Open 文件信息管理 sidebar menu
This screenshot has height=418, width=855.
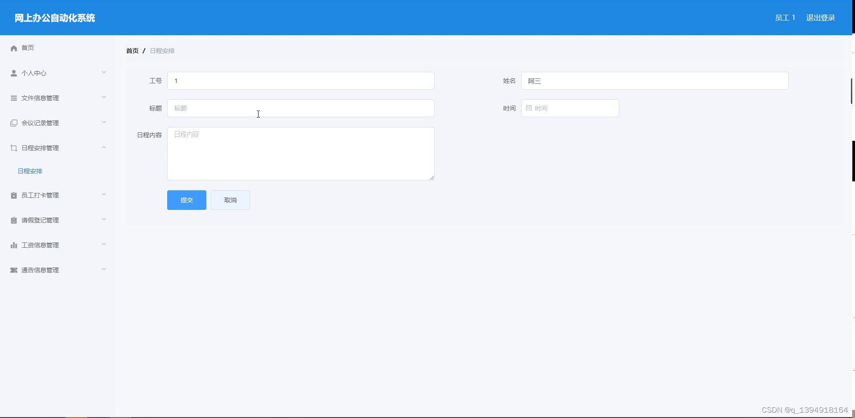58,98
